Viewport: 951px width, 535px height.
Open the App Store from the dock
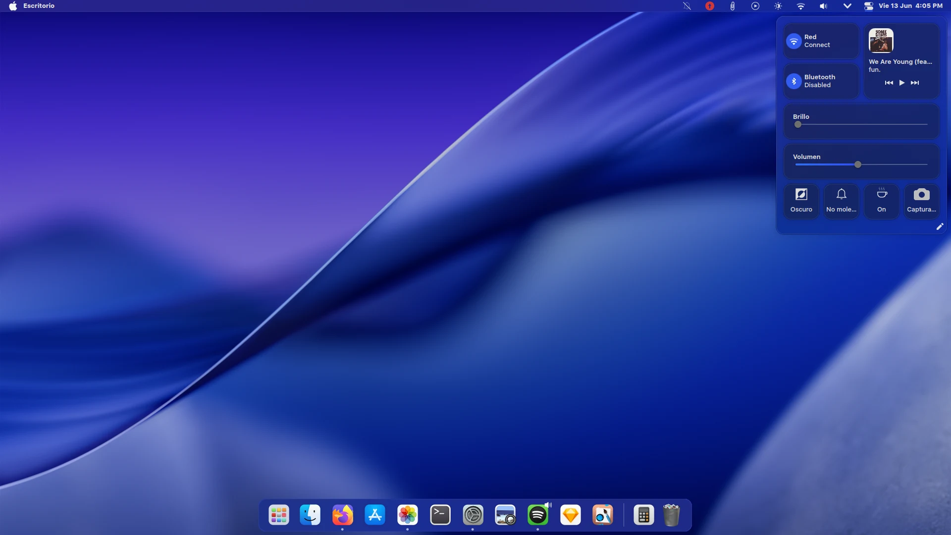coord(375,515)
